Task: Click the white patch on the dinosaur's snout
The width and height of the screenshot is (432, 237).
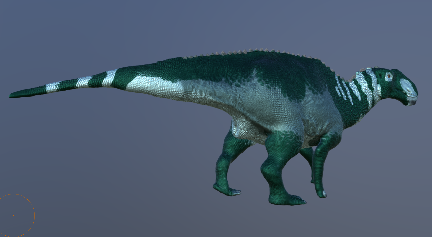Action: point(408,87)
